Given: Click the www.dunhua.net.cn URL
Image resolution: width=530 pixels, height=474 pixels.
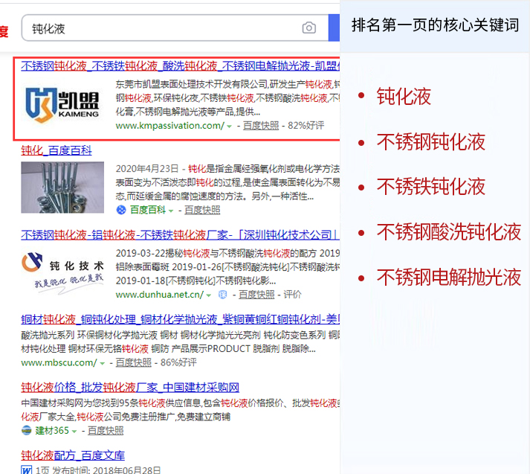Looking at the screenshot, I should (160, 295).
